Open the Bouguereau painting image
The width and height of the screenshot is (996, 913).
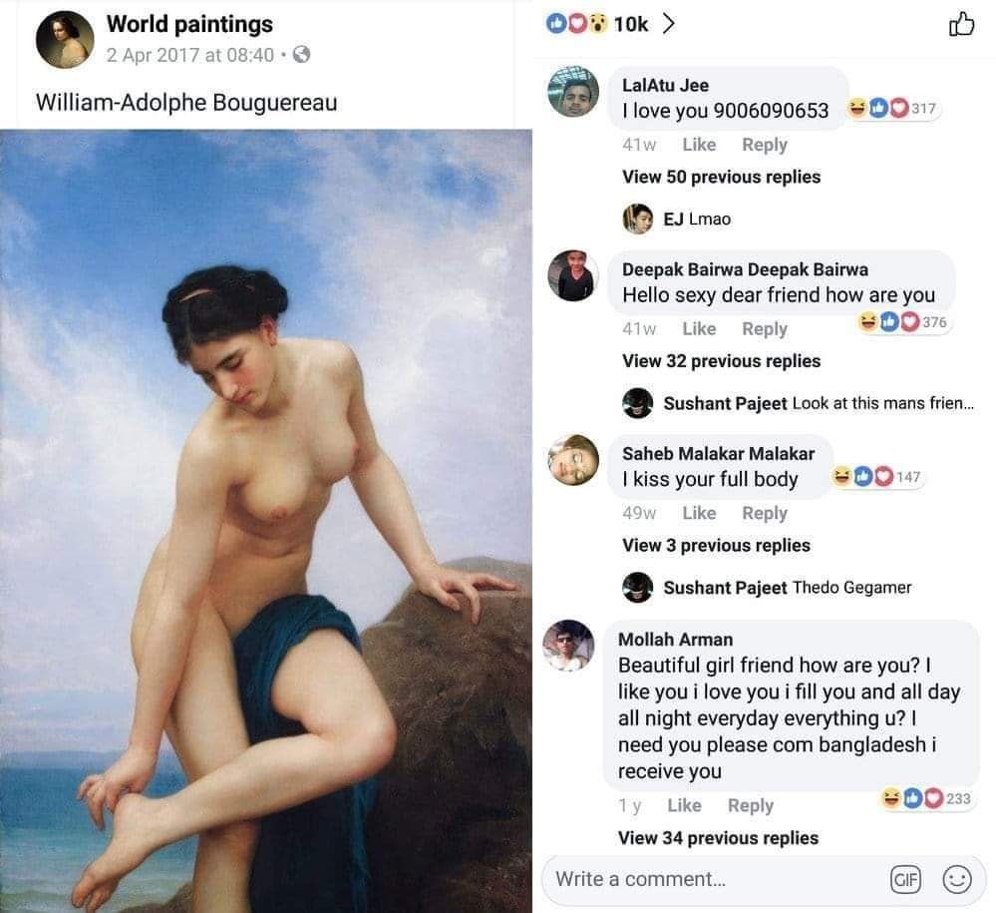tap(266, 519)
